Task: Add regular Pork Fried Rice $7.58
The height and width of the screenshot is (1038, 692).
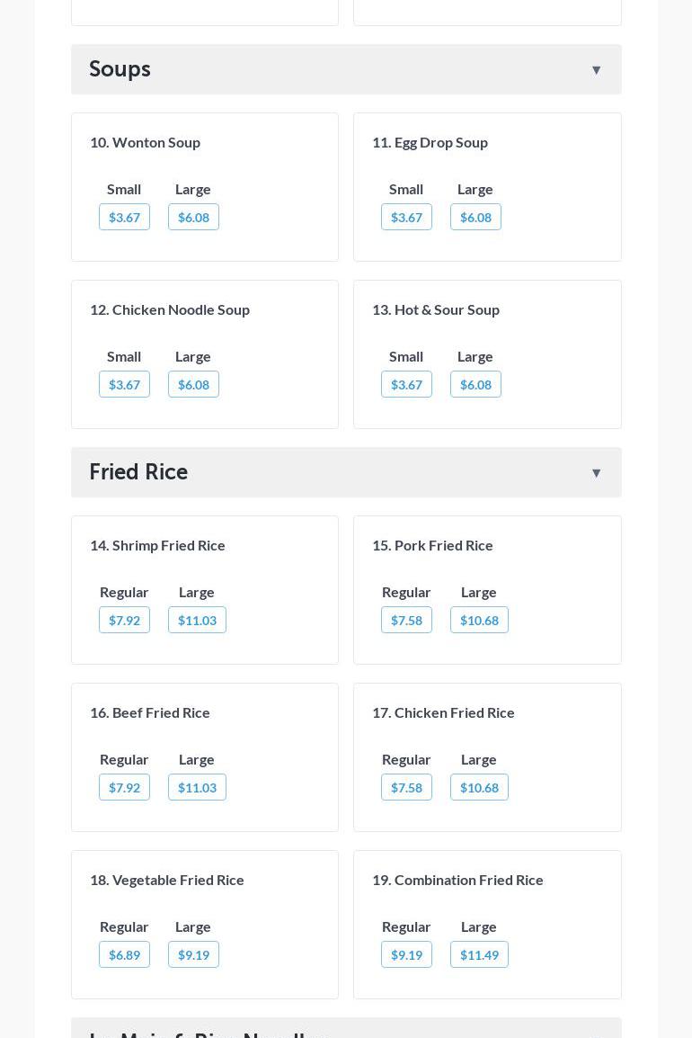Action: click(406, 620)
